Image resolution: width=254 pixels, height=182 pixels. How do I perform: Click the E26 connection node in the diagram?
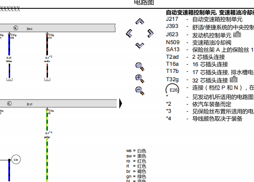(x=16, y=160)
